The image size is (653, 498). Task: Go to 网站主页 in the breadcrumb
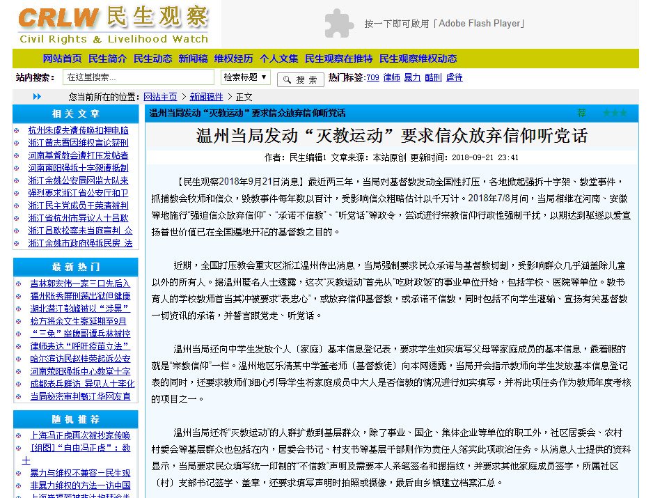pos(160,97)
